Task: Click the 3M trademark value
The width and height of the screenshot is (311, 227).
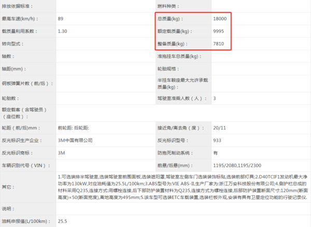Action: coord(61,153)
